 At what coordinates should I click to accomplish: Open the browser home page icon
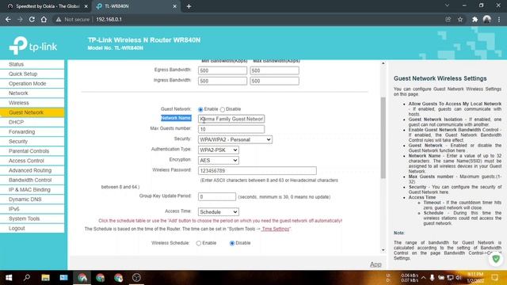tap(44, 19)
